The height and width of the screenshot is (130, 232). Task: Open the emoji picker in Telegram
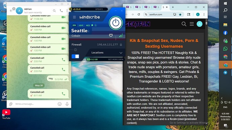click(60, 104)
